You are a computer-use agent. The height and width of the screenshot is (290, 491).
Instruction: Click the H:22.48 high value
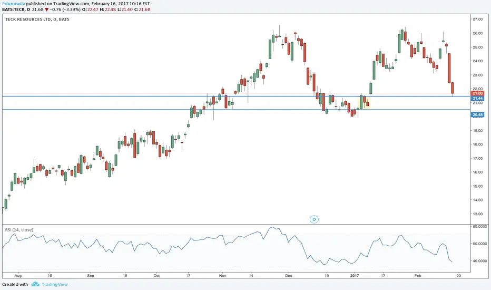point(107,9)
